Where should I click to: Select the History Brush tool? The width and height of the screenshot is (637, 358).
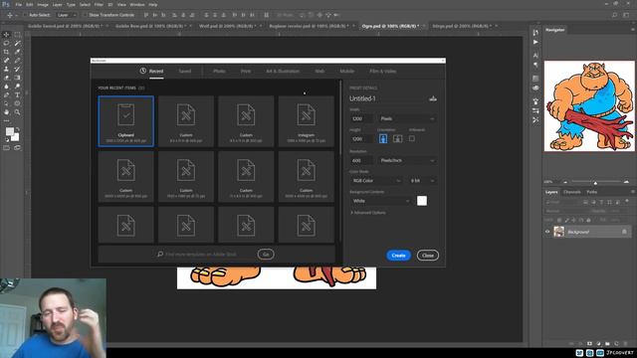click(17, 69)
